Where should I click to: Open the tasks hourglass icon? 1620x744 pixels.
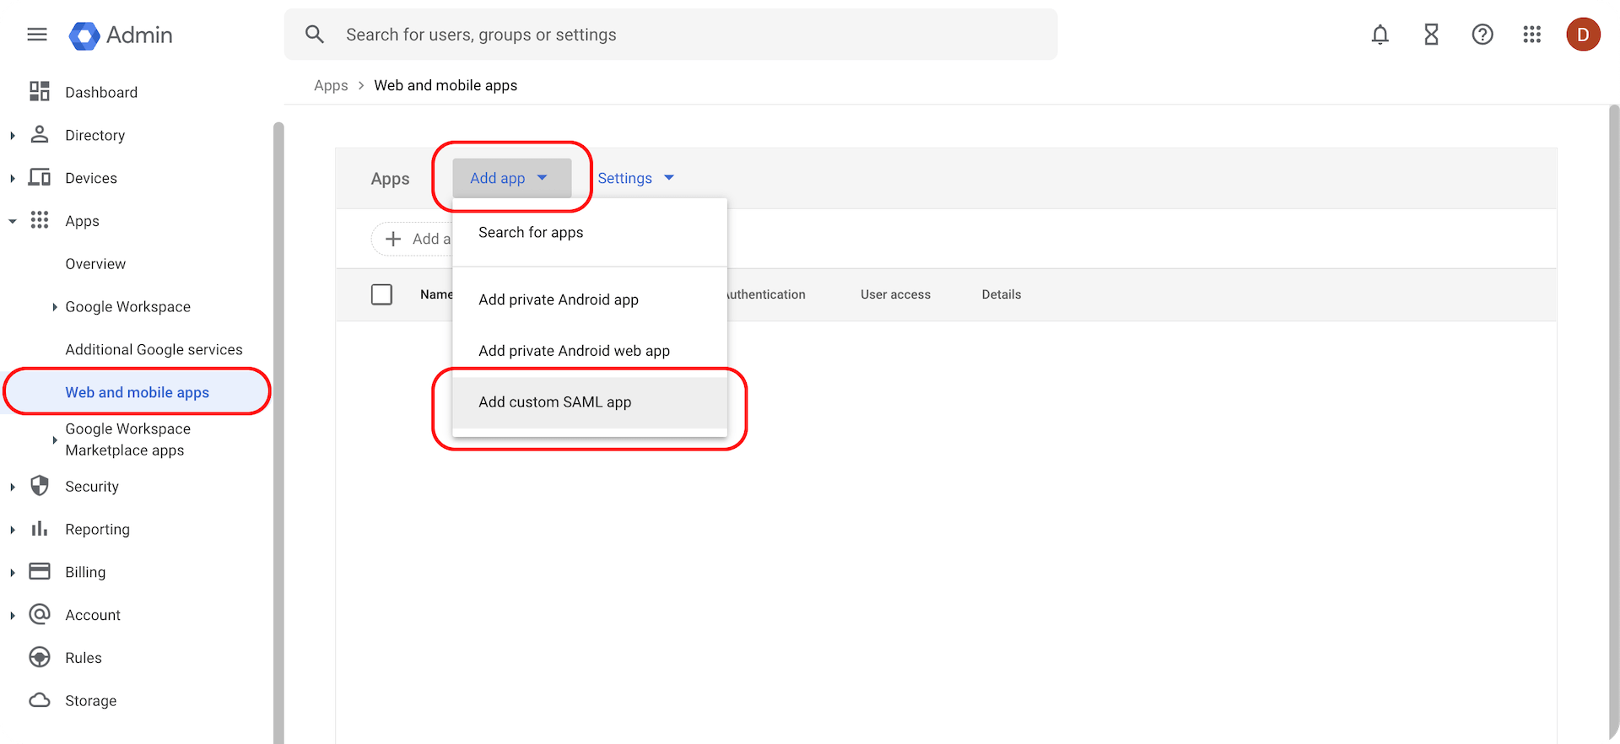pyautogui.click(x=1431, y=35)
